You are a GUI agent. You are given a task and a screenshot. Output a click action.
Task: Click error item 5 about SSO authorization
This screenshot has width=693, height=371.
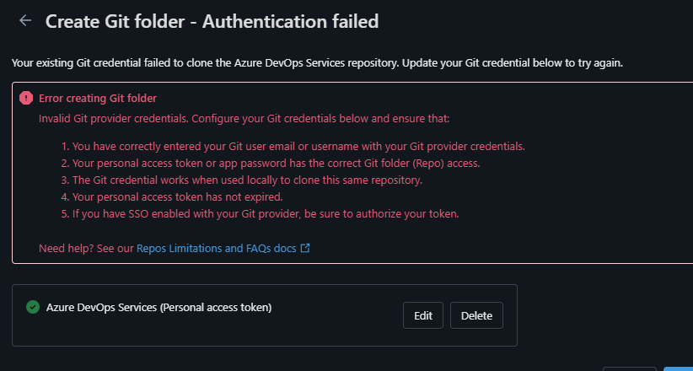pos(261,214)
